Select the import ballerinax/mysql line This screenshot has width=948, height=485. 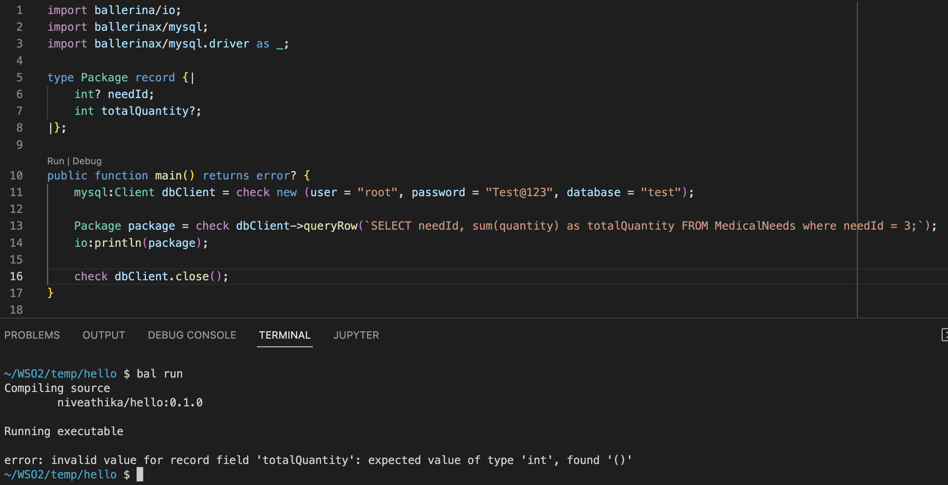tap(128, 26)
